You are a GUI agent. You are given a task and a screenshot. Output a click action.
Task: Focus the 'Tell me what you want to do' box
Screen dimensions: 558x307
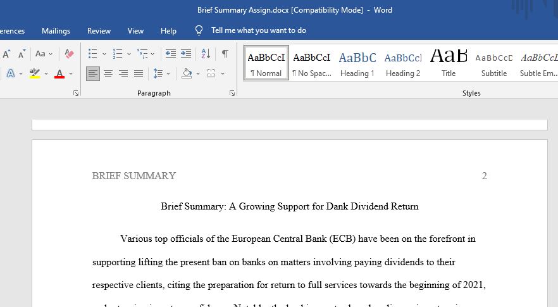(259, 30)
